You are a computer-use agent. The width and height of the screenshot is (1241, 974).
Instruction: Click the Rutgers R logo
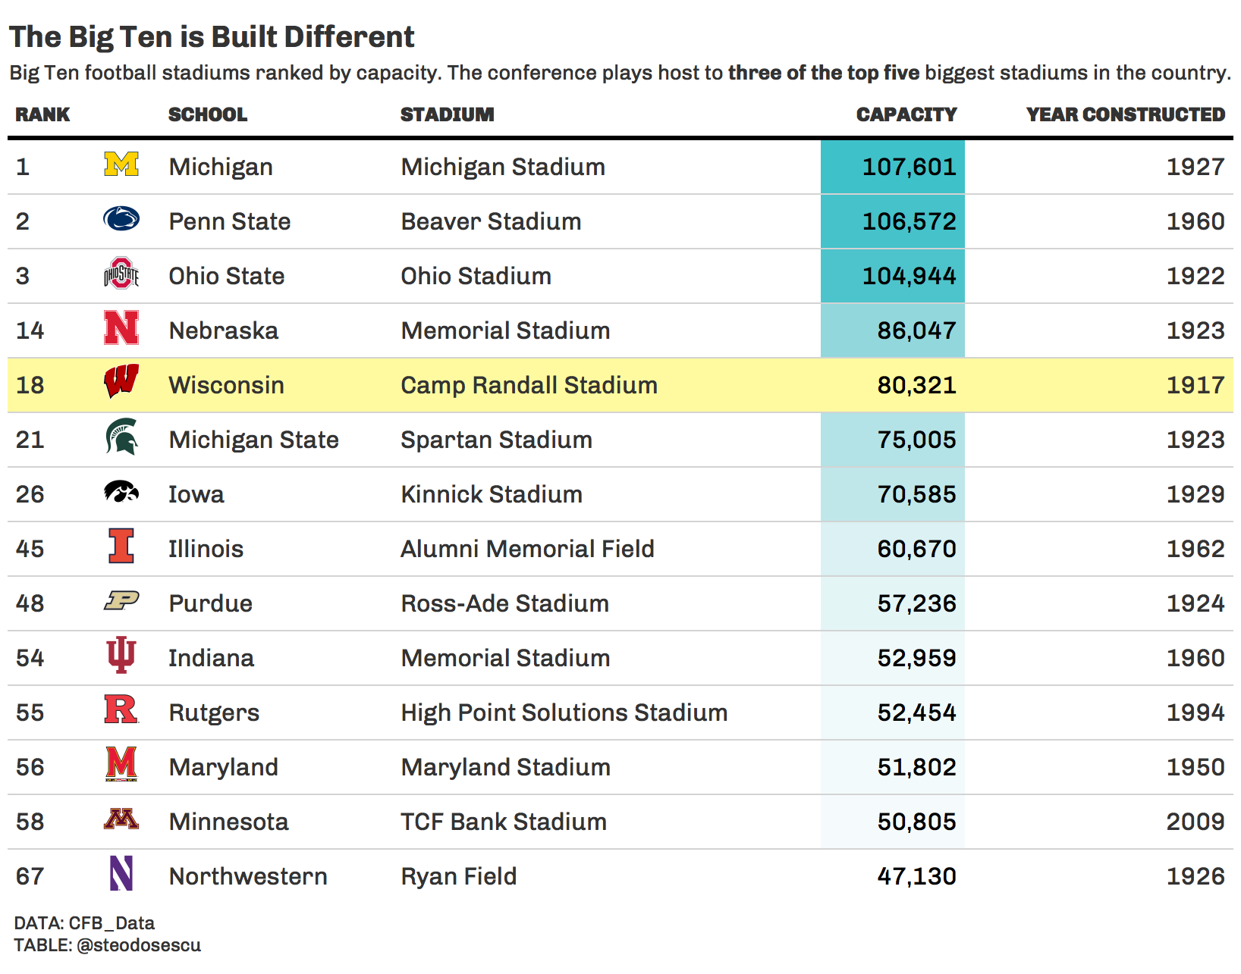(121, 709)
